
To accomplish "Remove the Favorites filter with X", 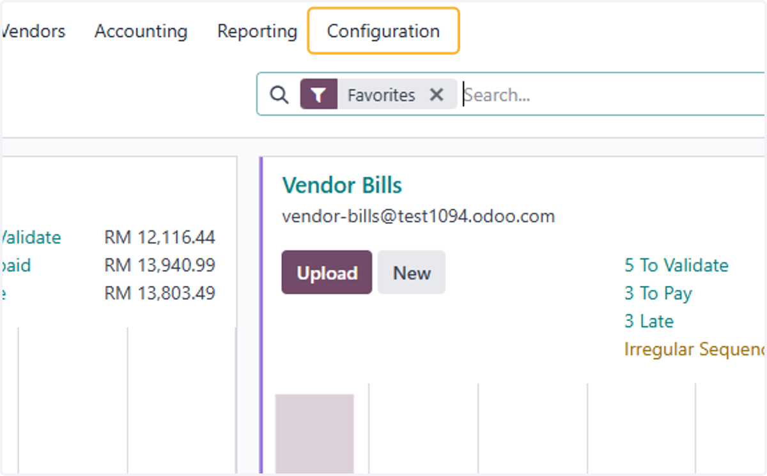I will (437, 95).
